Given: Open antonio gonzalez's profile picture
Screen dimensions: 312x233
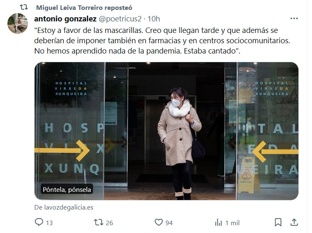Looking at the screenshot, I should 18,23.
